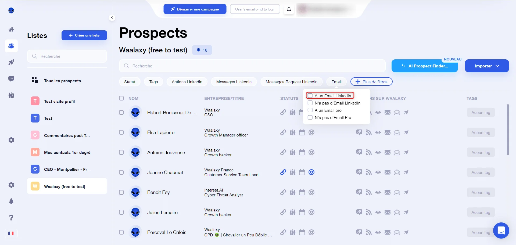Click the Hubert Bonisseur alien avatar
Viewport: 516px width, 245px height.
(x=135, y=112)
